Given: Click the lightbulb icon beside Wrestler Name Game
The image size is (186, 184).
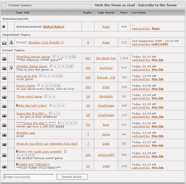Looking at the screenshot, I should click(x=11, y=68).
